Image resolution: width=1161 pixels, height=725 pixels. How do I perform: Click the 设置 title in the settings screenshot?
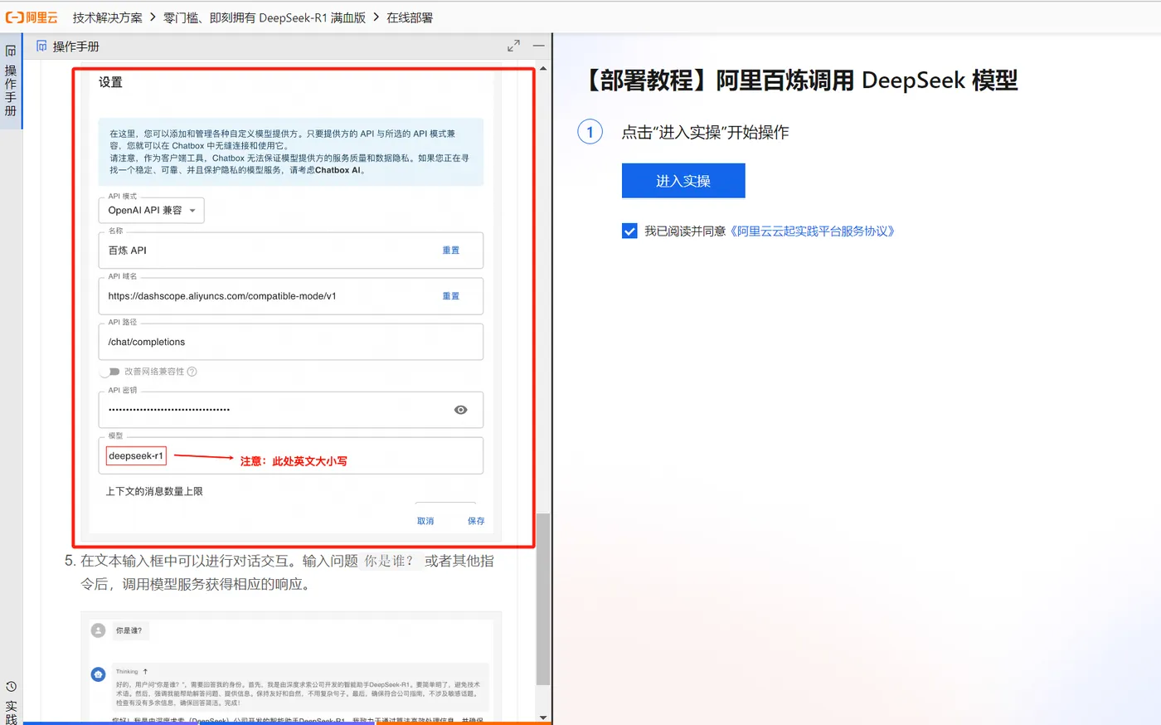pos(110,82)
